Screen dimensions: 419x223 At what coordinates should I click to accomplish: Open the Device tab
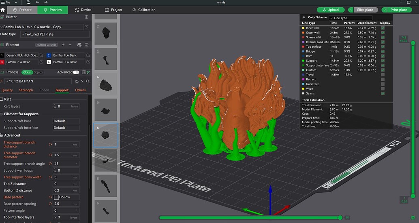83,10
